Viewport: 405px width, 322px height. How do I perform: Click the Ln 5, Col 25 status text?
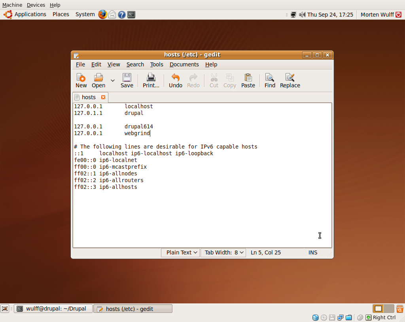coord(265,252)
